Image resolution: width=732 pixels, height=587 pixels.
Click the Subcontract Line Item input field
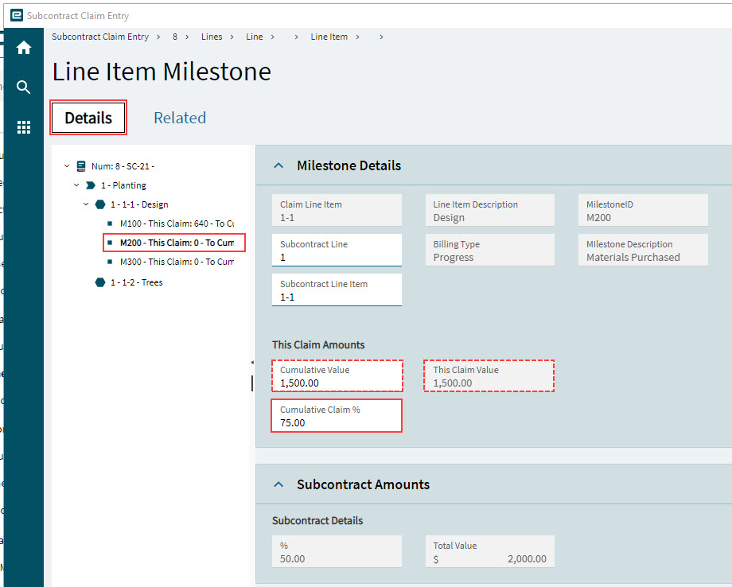(x=337, y=290)
